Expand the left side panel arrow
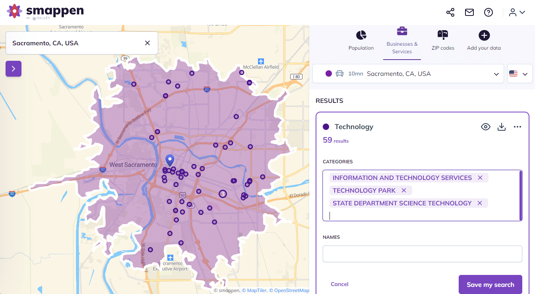This screenshot has height=294, width=535. point(14,69)
